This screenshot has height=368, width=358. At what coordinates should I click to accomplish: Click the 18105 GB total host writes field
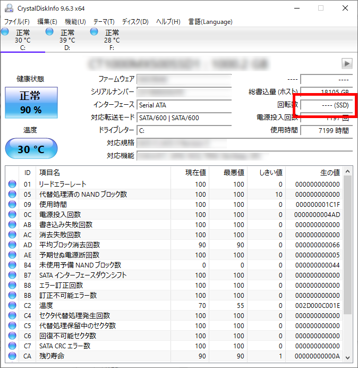[x=326, y=92]
